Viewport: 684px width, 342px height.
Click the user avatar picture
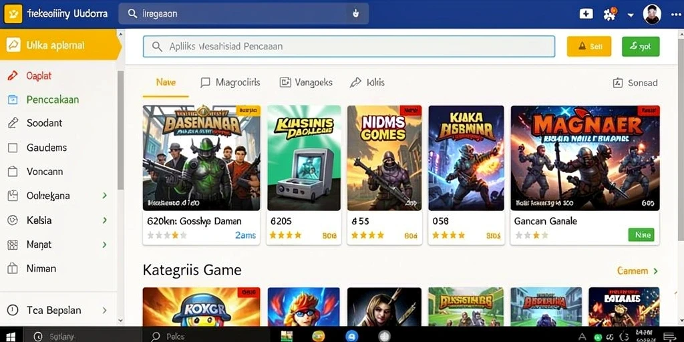pos(652,14)
